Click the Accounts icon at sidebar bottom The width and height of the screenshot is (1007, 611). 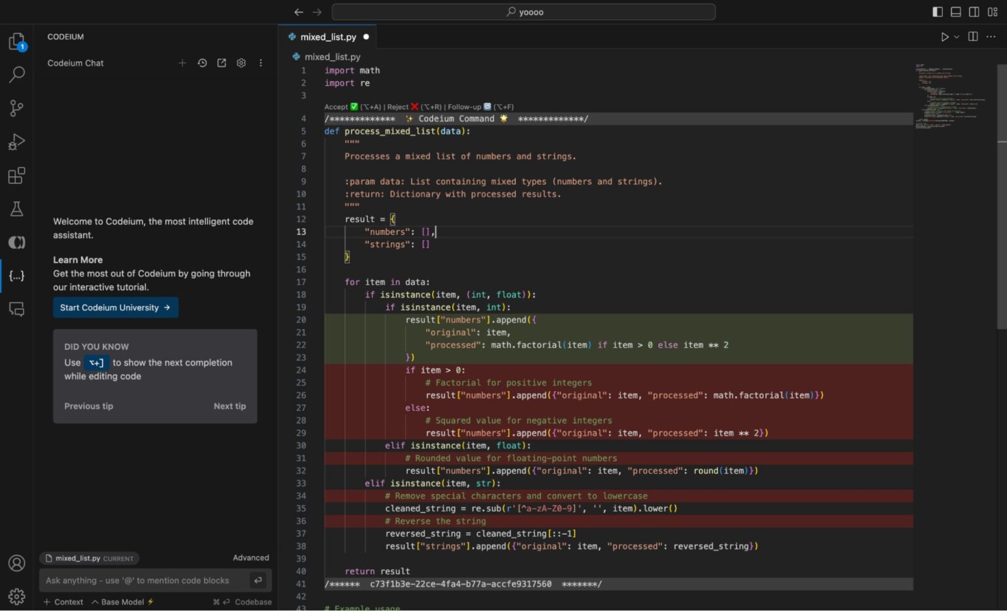(x=16, y=563)
